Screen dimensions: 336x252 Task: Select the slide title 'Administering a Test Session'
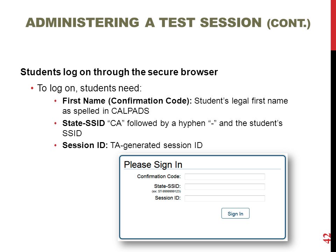(x=143, y=22)
